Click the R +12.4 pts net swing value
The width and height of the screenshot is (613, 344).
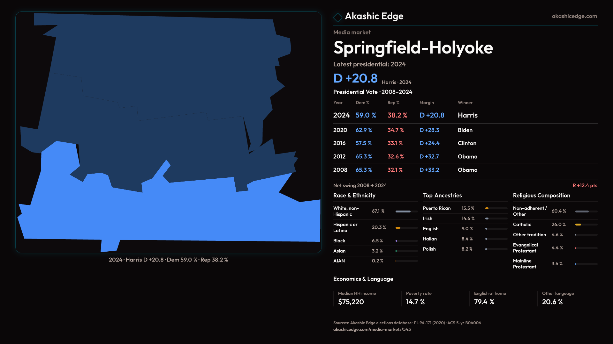coord(585,185)
